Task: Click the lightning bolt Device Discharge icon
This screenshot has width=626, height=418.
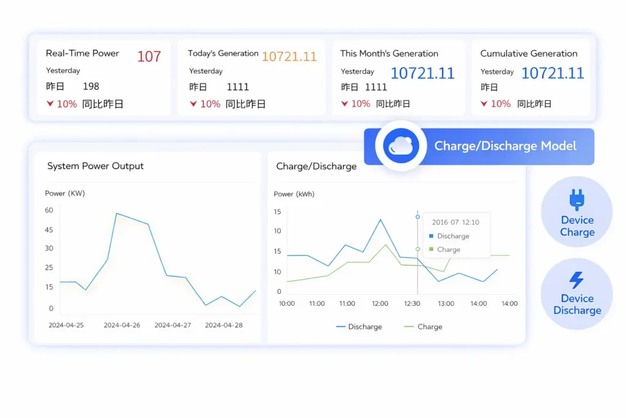Action: pos(576,280)
